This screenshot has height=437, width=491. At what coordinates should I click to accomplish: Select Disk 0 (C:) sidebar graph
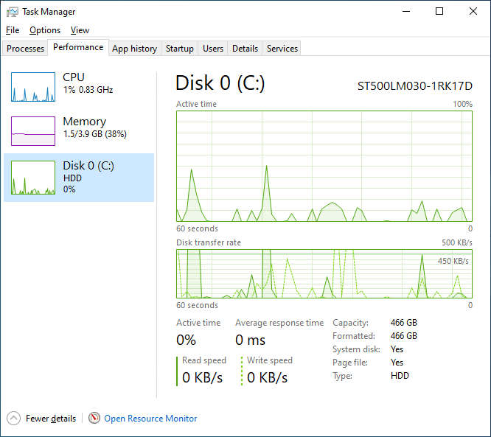[33, 178]
